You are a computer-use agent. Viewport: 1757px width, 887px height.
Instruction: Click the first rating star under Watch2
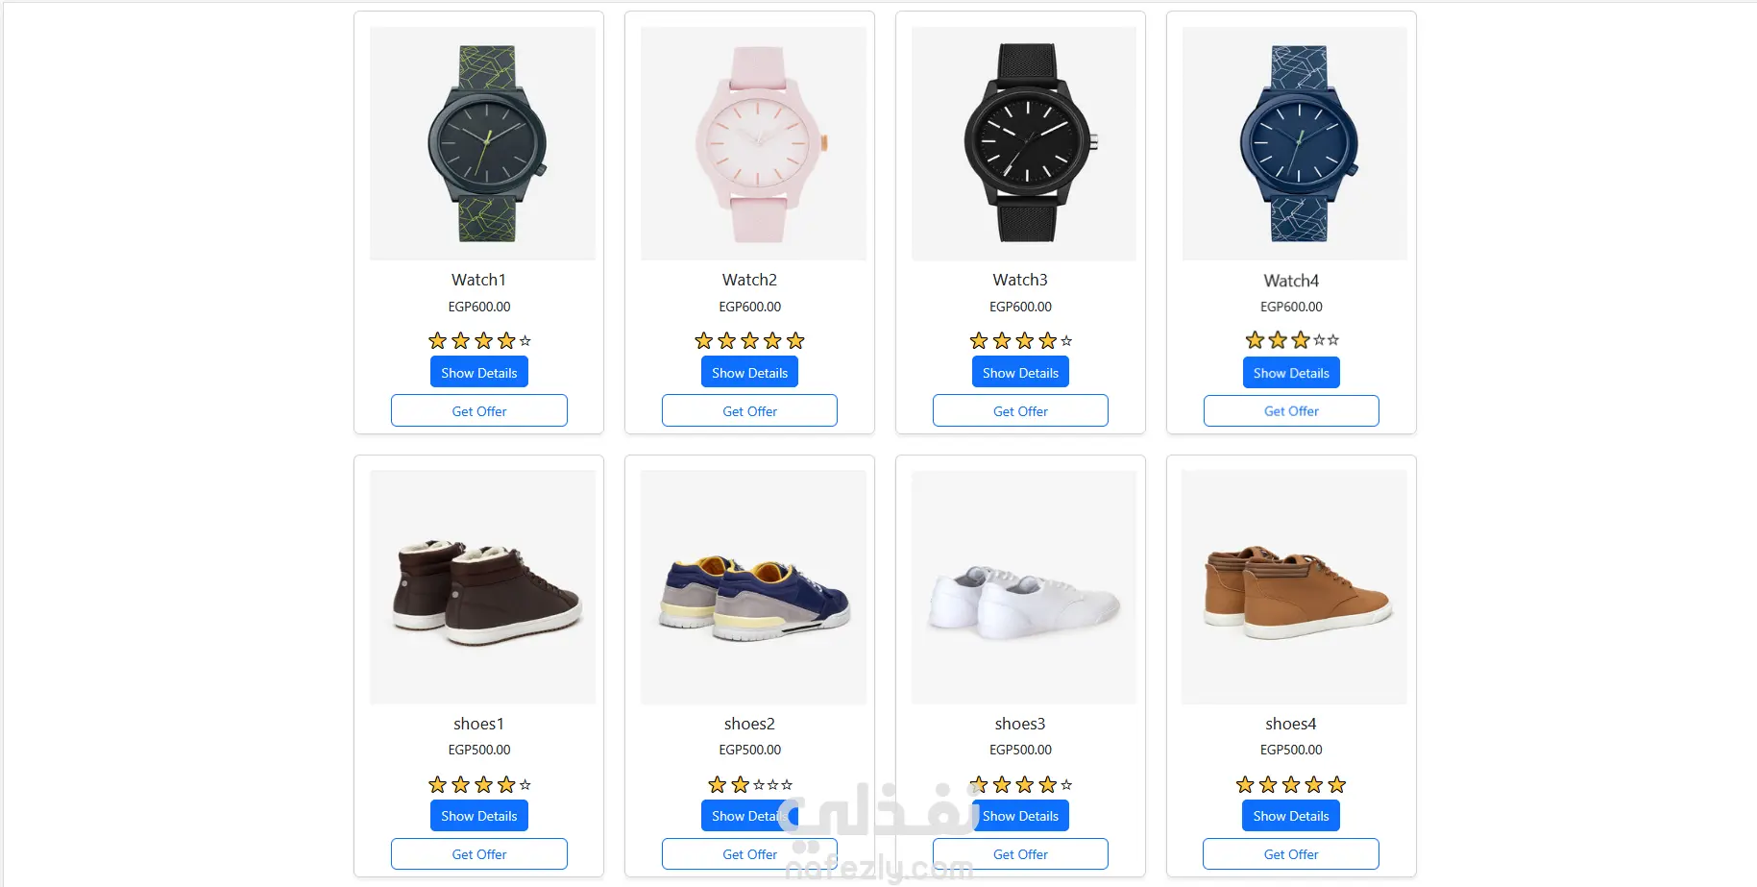[704, 340]
